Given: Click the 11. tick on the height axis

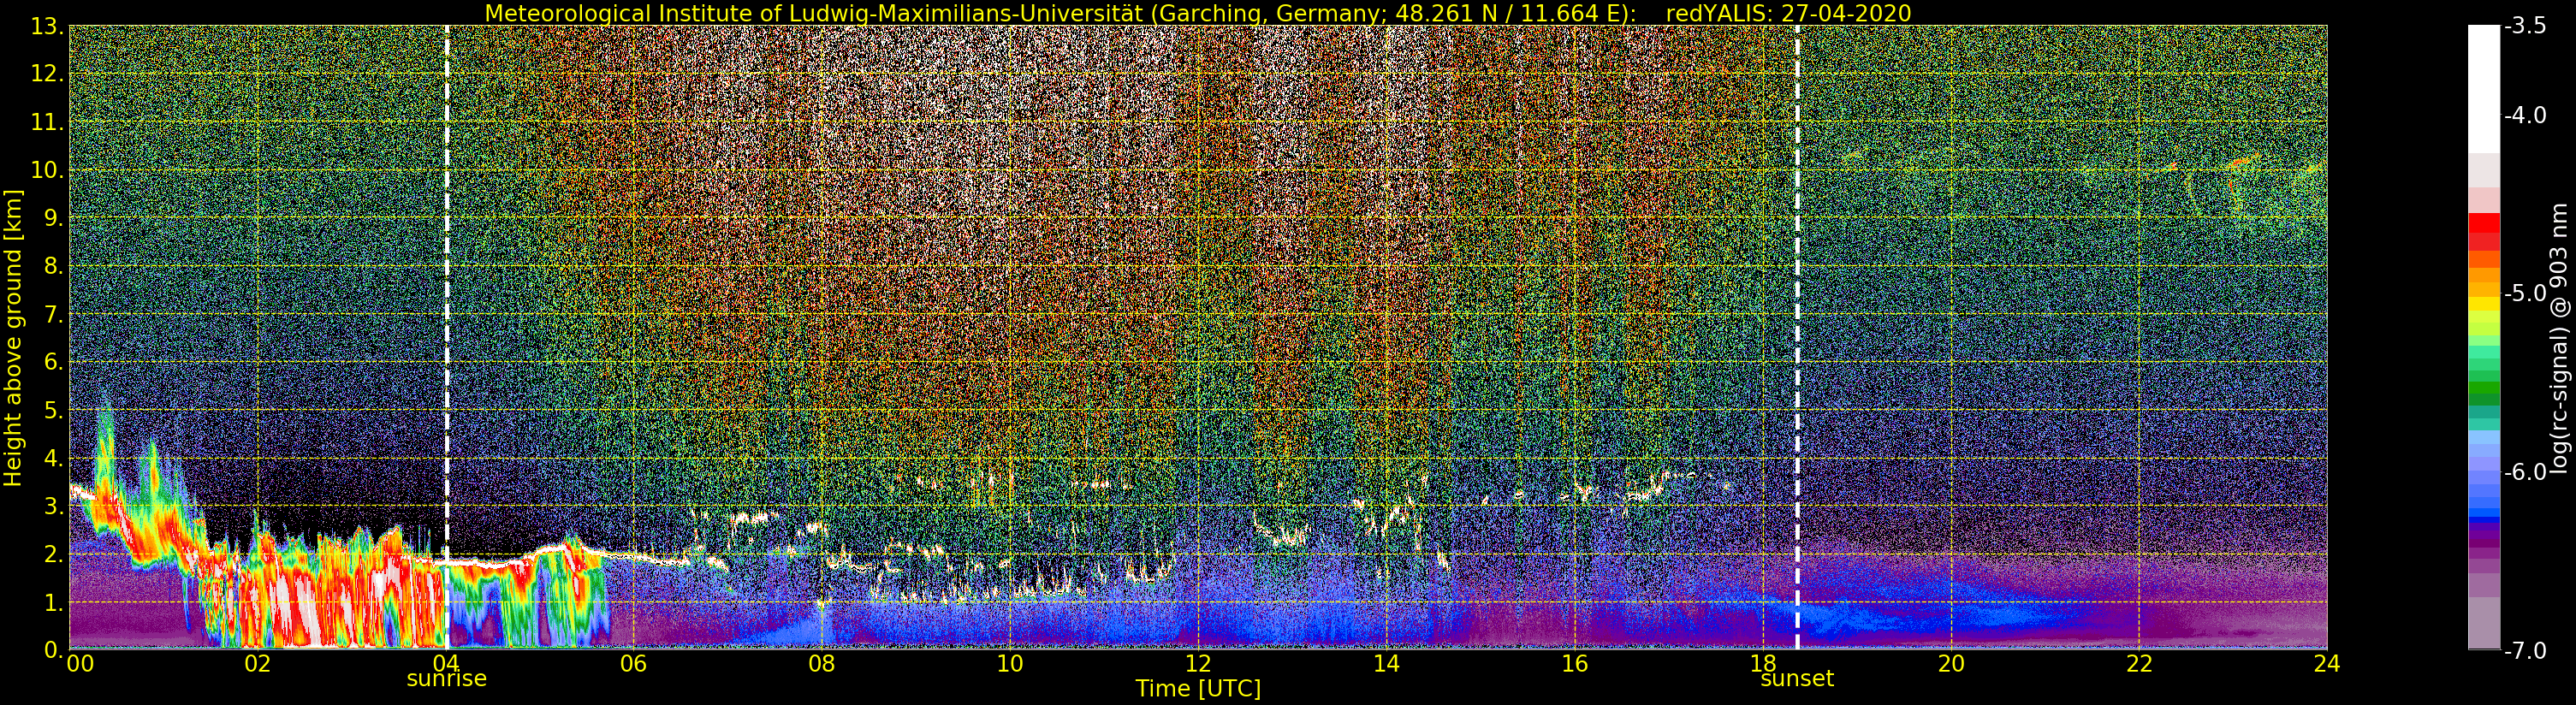Looking at the screenshot, I should 47,122.
